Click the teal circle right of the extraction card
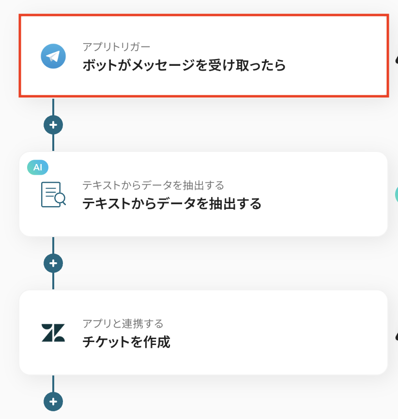The image size is (398, 419). click(396, 194)
